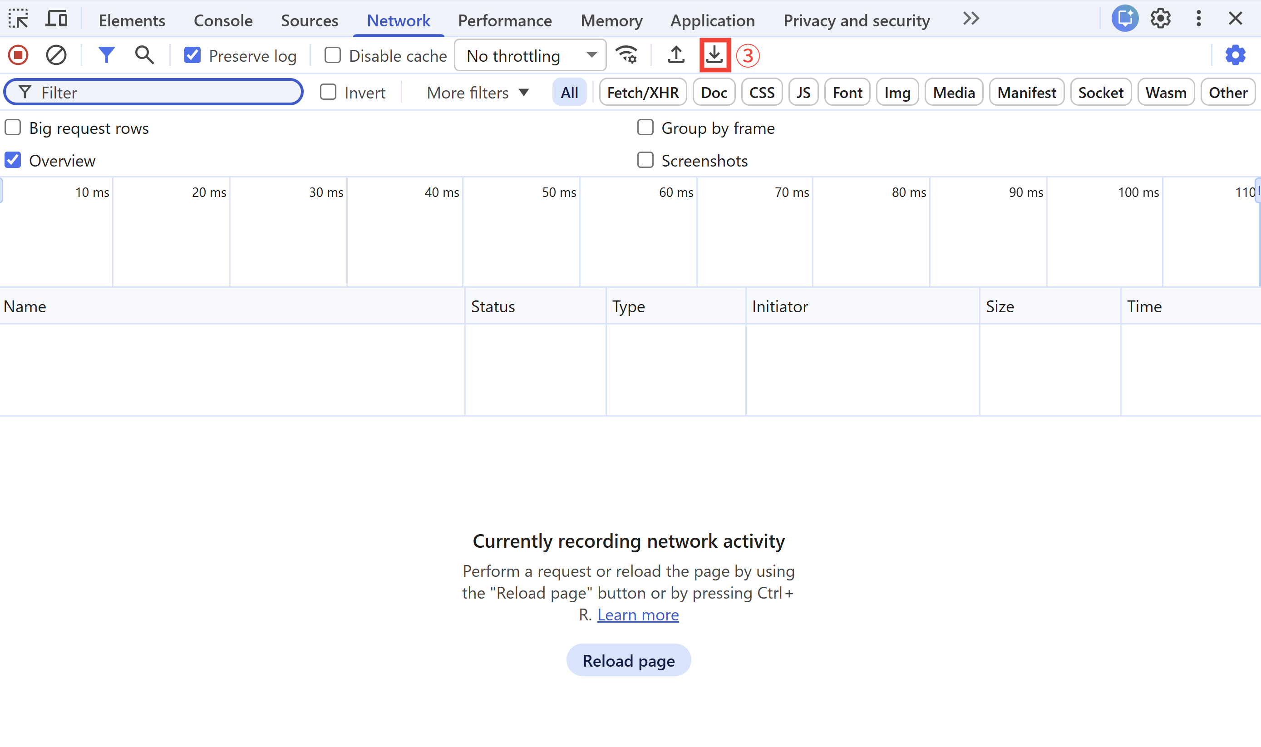Close the DevTools panel
The width and height of the screenshot is (1261, 747).
pyautogui.click(x=1235, y=19)
